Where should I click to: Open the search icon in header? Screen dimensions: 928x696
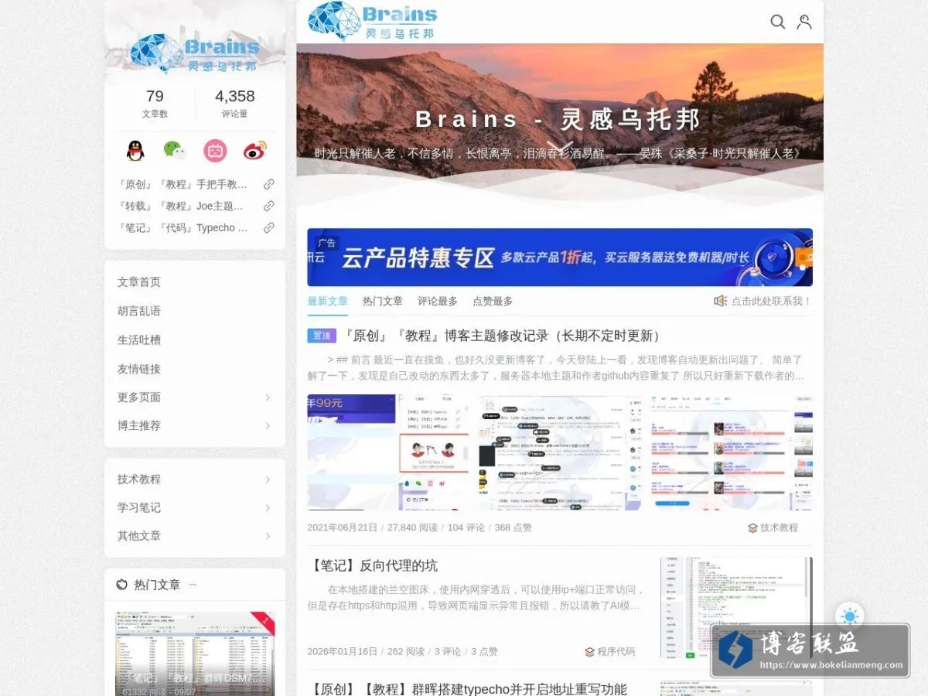pos(778,22)
